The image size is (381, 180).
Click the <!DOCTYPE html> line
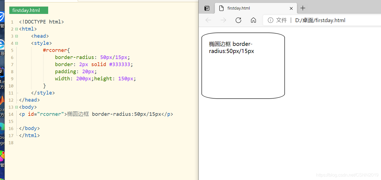click(42, 22)
